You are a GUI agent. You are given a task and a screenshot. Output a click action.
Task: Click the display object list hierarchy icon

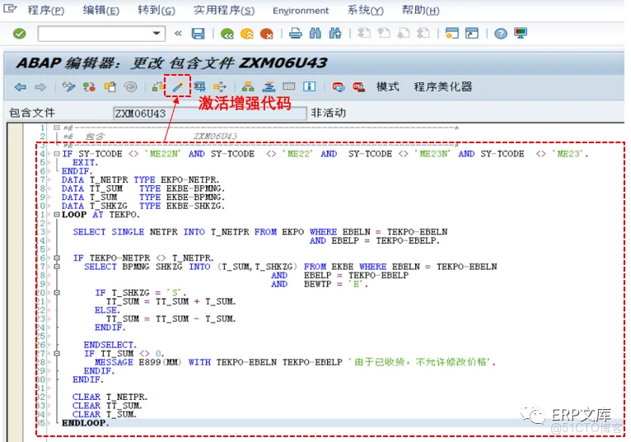click(247, 86)
